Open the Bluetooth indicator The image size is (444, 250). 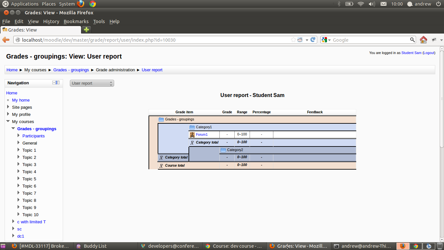pyautogui.click(x=339, y=4)
